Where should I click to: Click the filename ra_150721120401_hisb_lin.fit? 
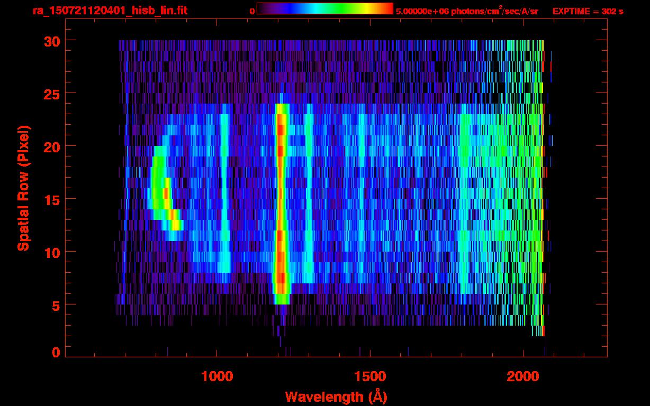110,11
